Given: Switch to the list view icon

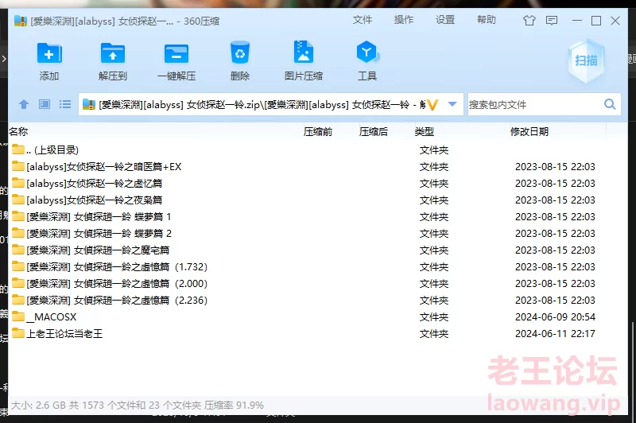Looking at the screenshot, I should click(65, 105).
